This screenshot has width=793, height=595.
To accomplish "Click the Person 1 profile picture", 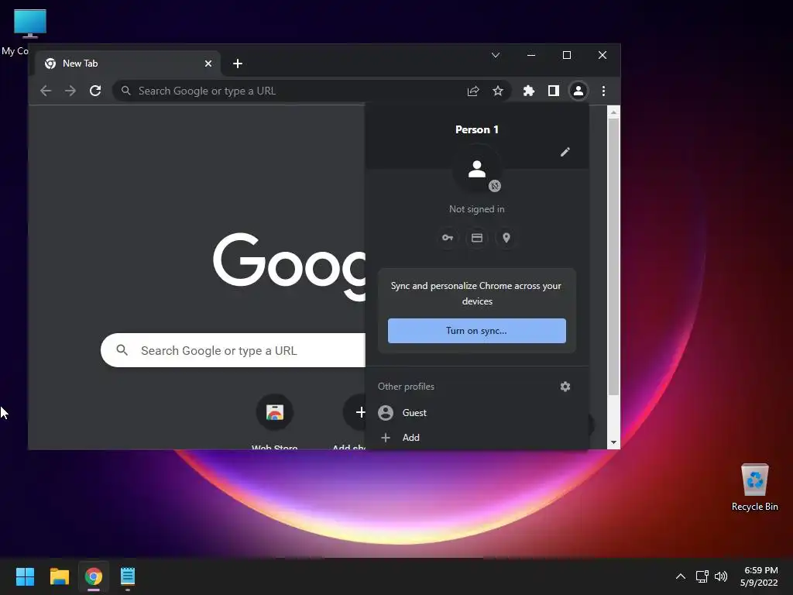I will (x=477, y=169).
